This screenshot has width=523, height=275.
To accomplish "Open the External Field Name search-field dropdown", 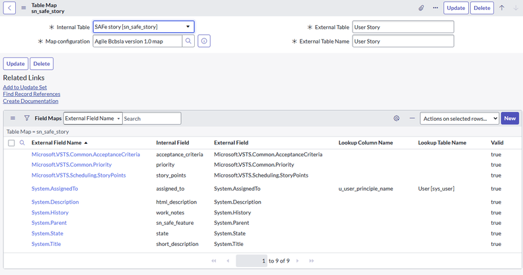I will tap(92, 118).
